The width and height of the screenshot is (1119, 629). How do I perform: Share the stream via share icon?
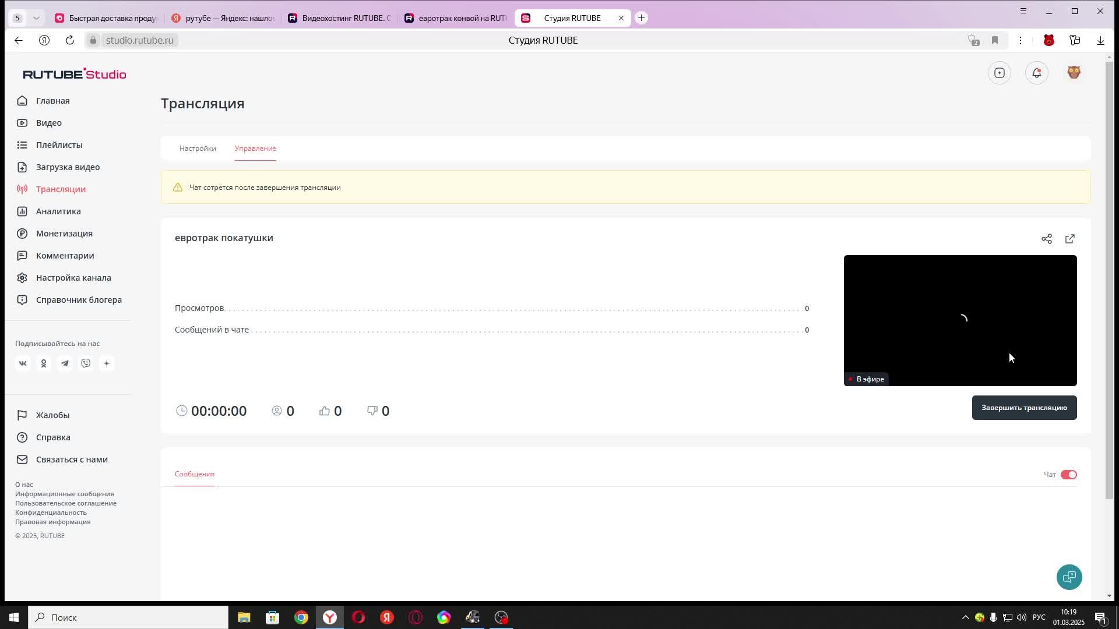pos(1047,239)
